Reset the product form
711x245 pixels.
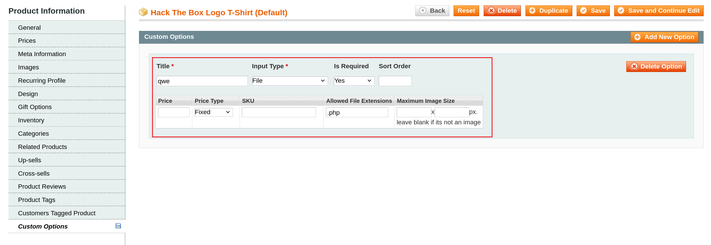466,11
